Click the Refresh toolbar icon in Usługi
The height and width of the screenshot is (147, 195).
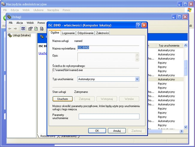tap(36, 29)
